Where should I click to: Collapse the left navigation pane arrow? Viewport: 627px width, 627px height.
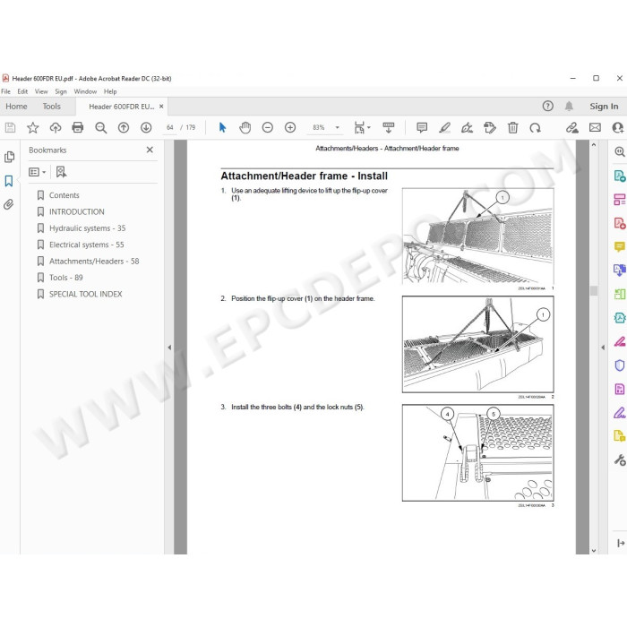169,348
